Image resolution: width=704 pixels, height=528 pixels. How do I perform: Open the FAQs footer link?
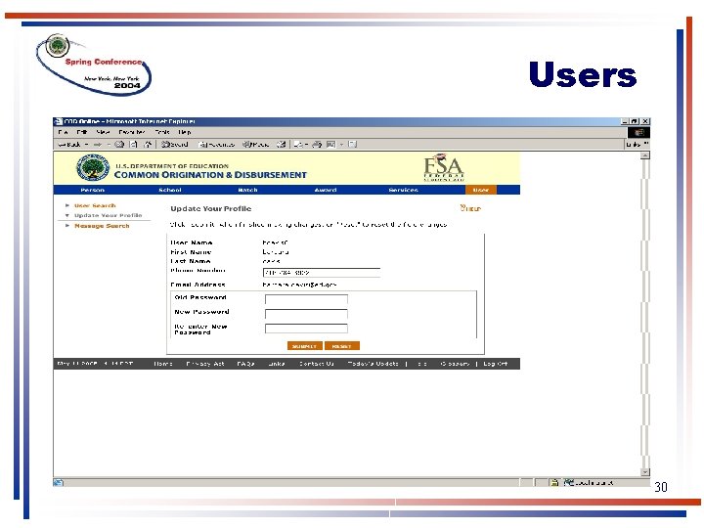(246, 364)
